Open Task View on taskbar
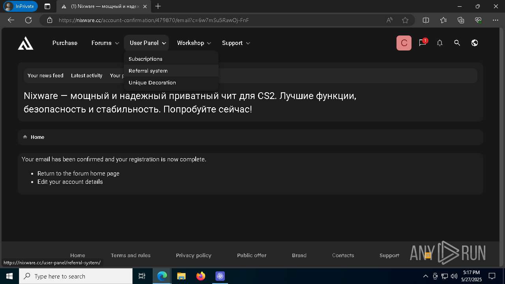The height and width of the screenshot is (284, 505). (x=142, y=276)
